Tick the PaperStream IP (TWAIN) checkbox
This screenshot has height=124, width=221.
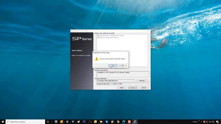click(x=98, y=35)
